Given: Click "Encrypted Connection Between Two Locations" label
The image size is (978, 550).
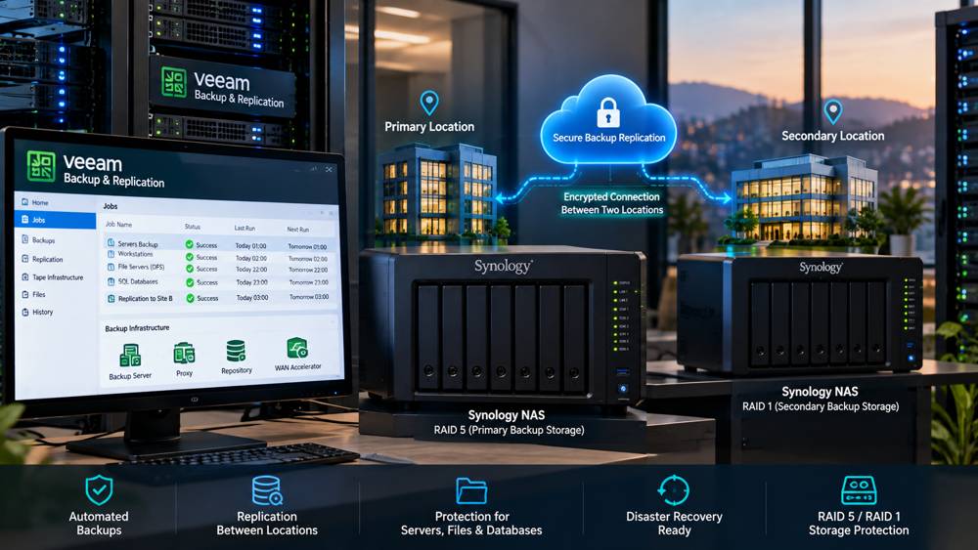Looking at the screenshot, I should coord(612,203).
